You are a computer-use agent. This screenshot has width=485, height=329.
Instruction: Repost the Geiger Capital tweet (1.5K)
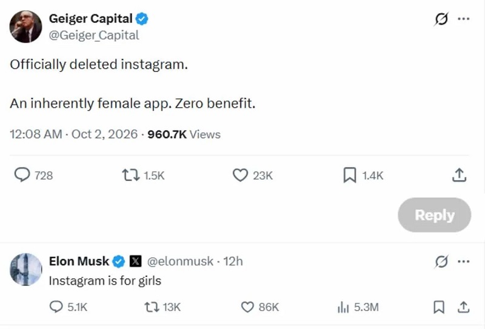coord(130,175)
